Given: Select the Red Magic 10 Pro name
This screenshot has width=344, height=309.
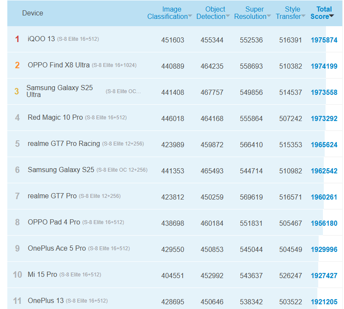Looking at the screenshot, I should [55, 118].
